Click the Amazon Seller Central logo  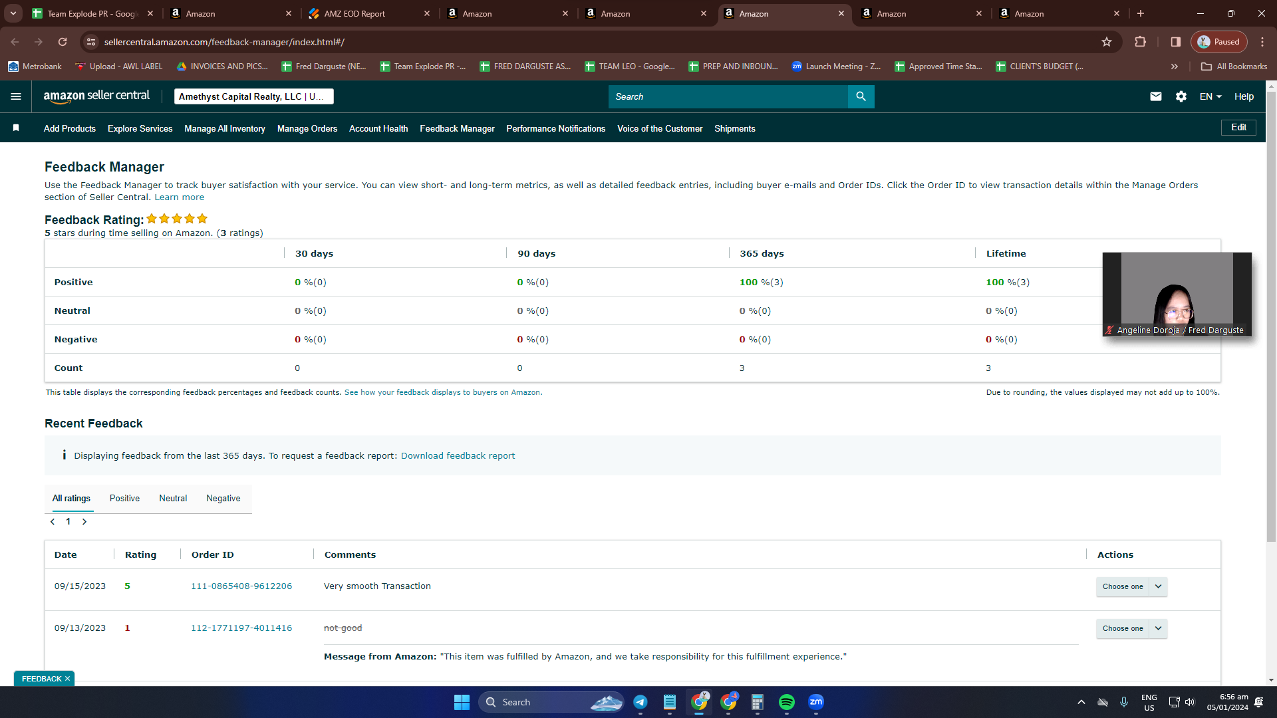(96, 96)
